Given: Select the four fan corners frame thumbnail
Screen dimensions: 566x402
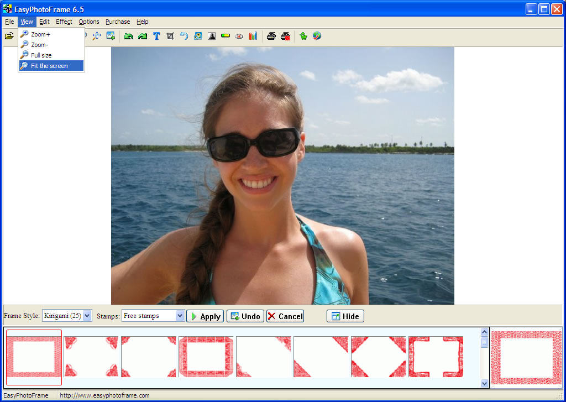Looking at the screenshot, I should [91, 357].
